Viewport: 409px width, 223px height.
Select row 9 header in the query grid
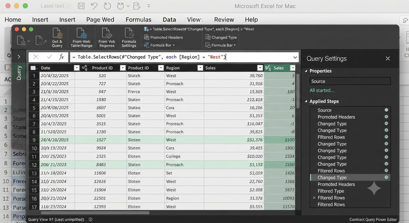click(x=34, y=140)
